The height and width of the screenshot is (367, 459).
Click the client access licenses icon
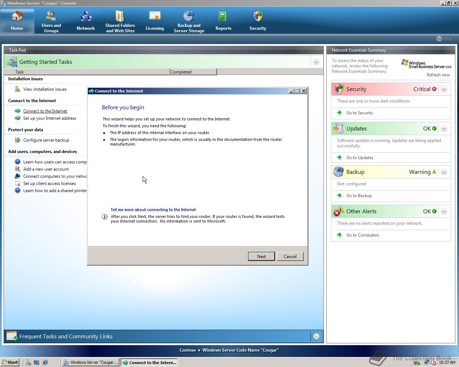pos(18,183)
